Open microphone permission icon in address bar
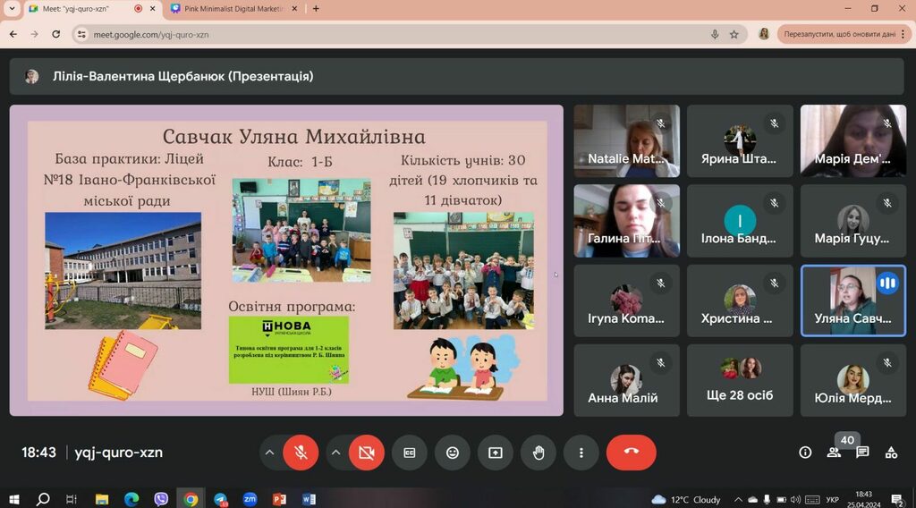This screenshot has width=916, height=508. [x=715, y=35]
